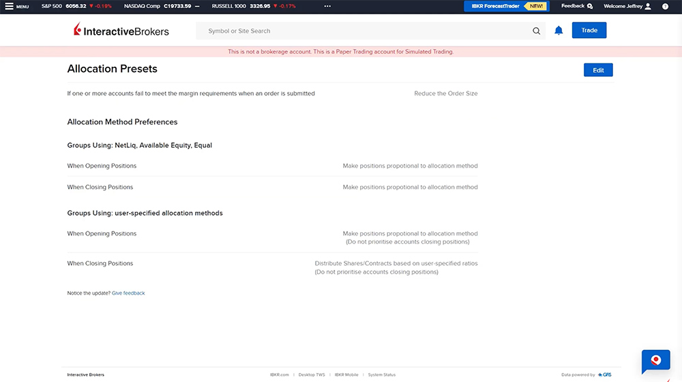The image size is (682, 382).
Task: Click 'Allocation Method Preferences' heading
Action: coord(122,122)
